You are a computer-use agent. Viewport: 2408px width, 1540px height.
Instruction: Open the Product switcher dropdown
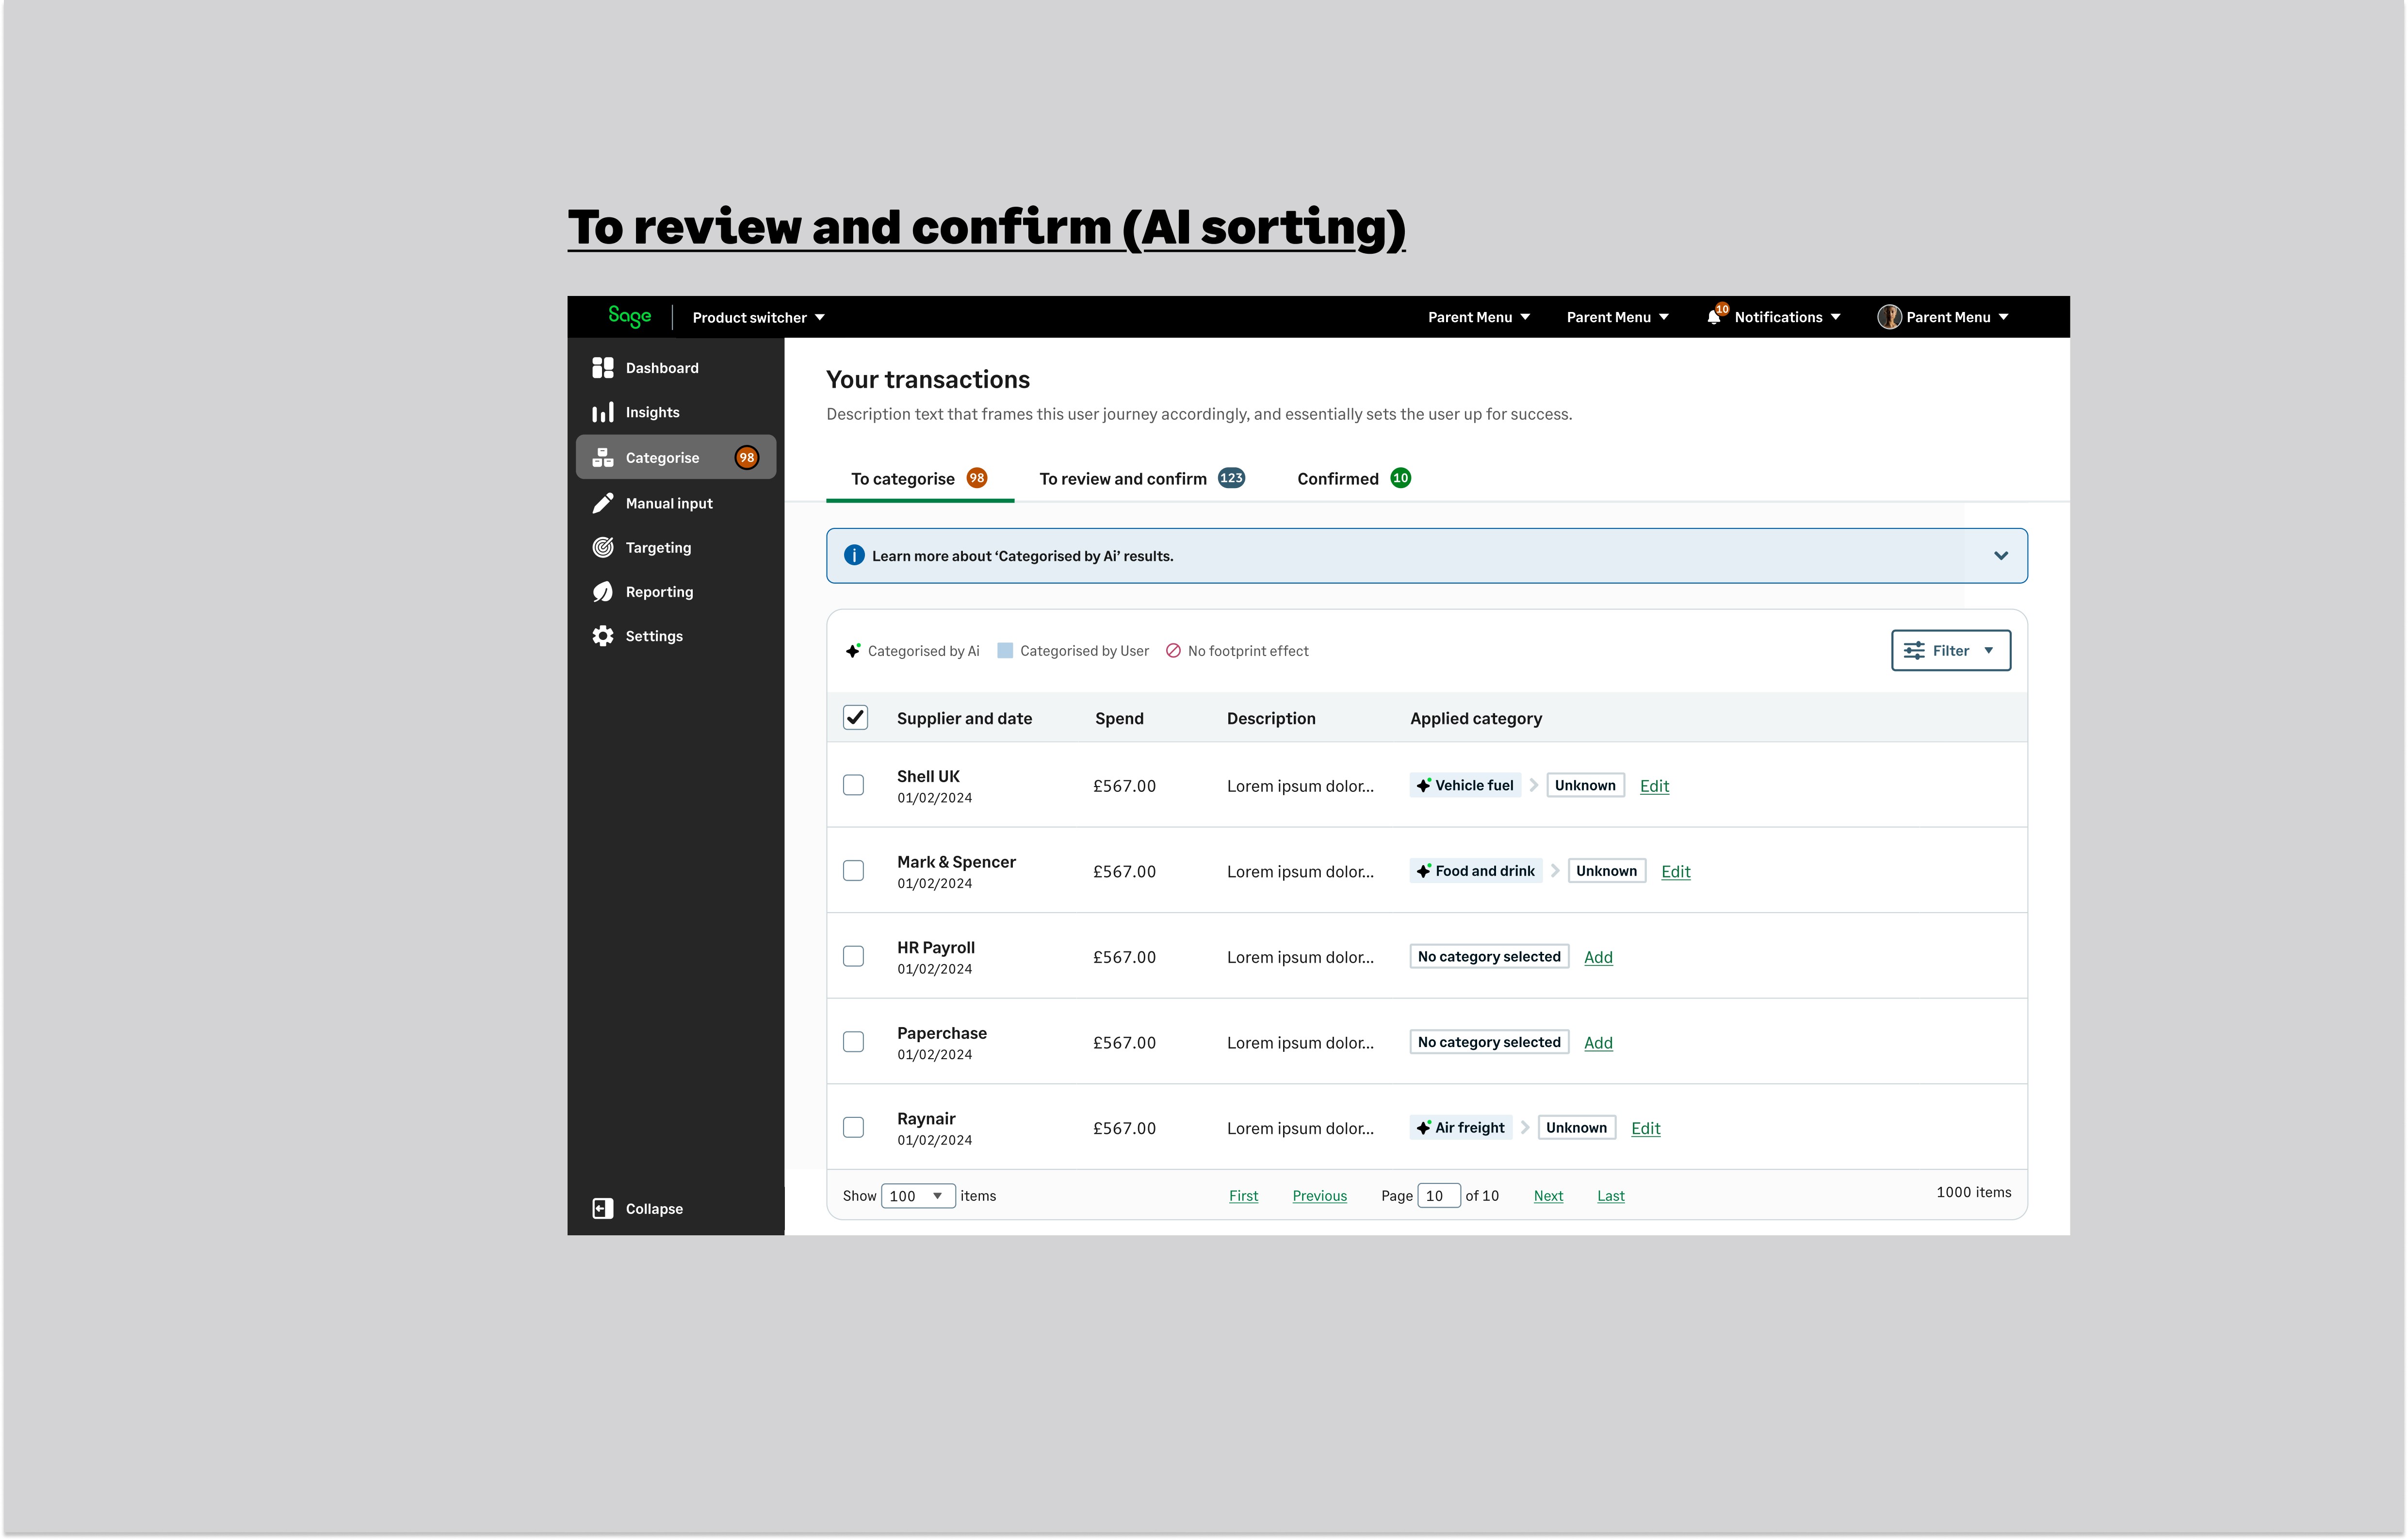[758, 318]
